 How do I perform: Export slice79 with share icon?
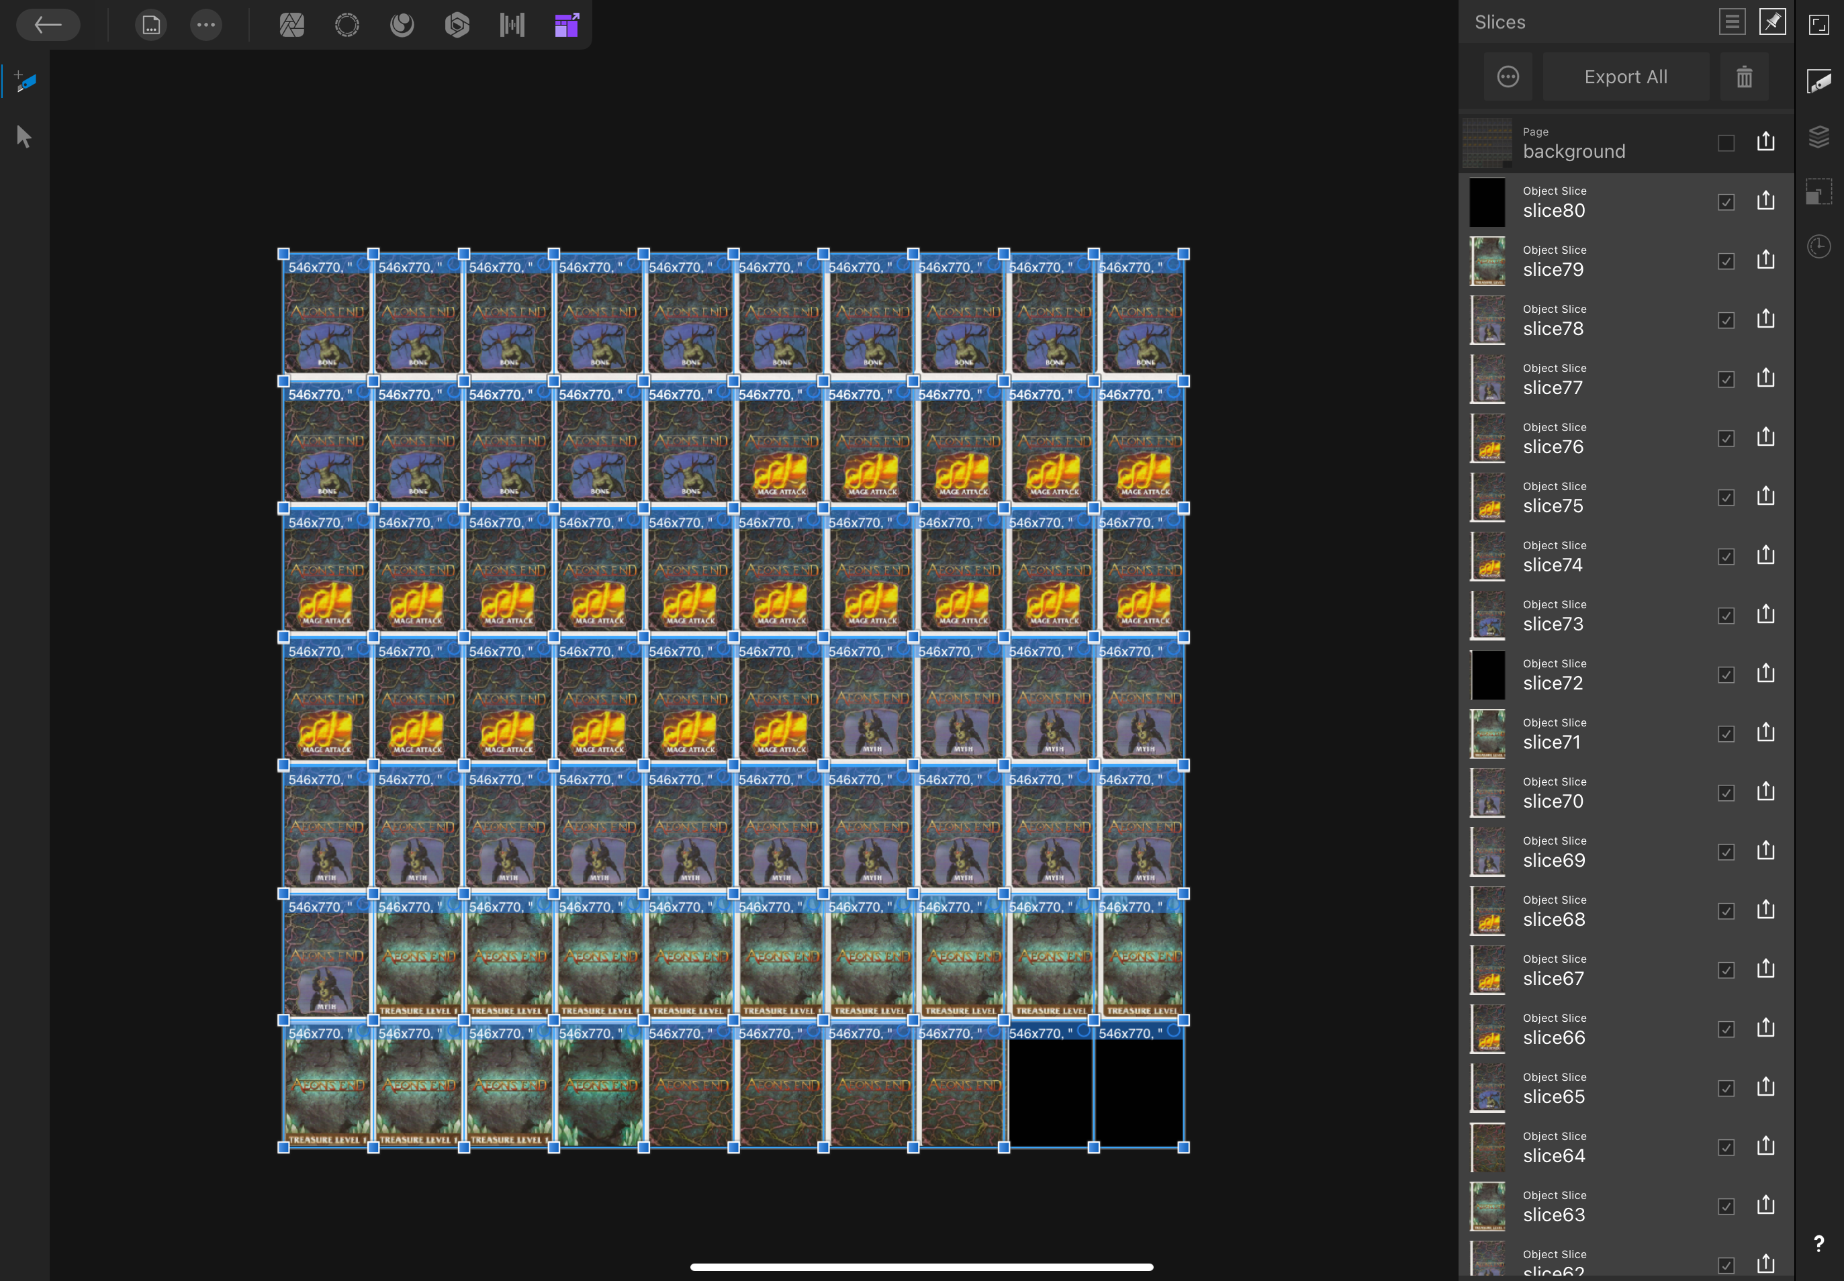(x=1765, y=260)
